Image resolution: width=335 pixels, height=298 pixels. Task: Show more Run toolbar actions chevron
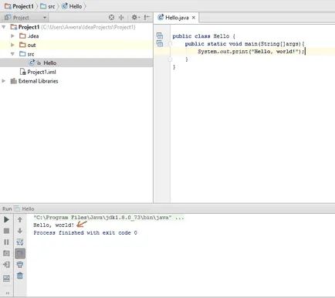pyautogui.click(x=7, y=293)
